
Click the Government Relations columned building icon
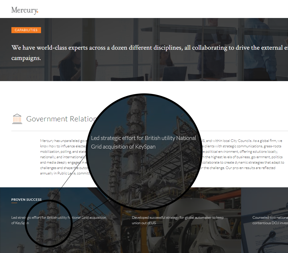tap(17, 119)
